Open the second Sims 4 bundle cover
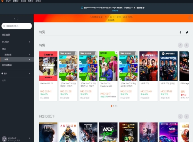 [x=89, y=66]
